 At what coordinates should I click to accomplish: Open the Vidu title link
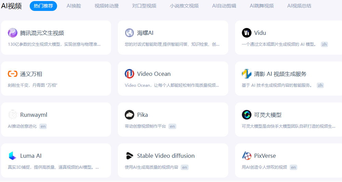(260, 33)
